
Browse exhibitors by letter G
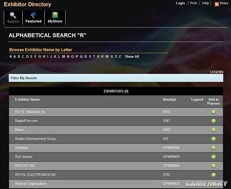[x=40, y=56]
